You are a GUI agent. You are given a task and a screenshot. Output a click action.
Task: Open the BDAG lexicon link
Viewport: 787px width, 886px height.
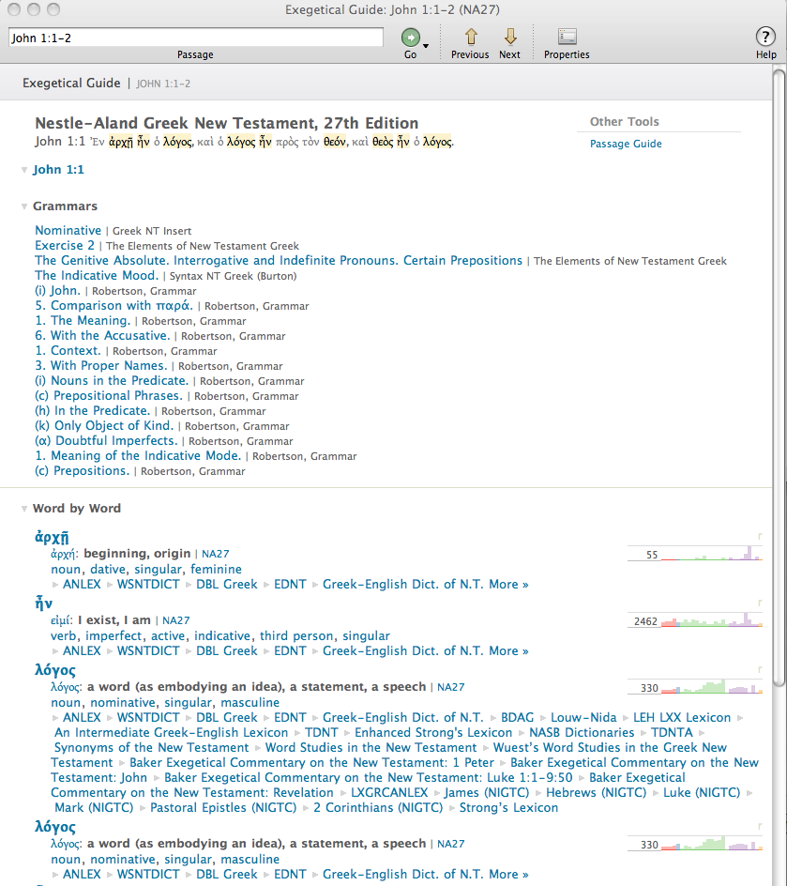point(517,718)
